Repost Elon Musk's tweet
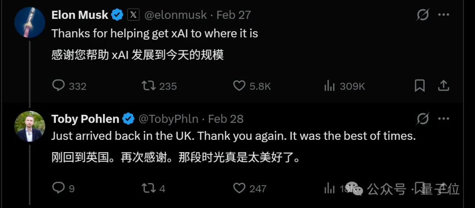This screenshot has height=208, width=475. click(149, 85)
